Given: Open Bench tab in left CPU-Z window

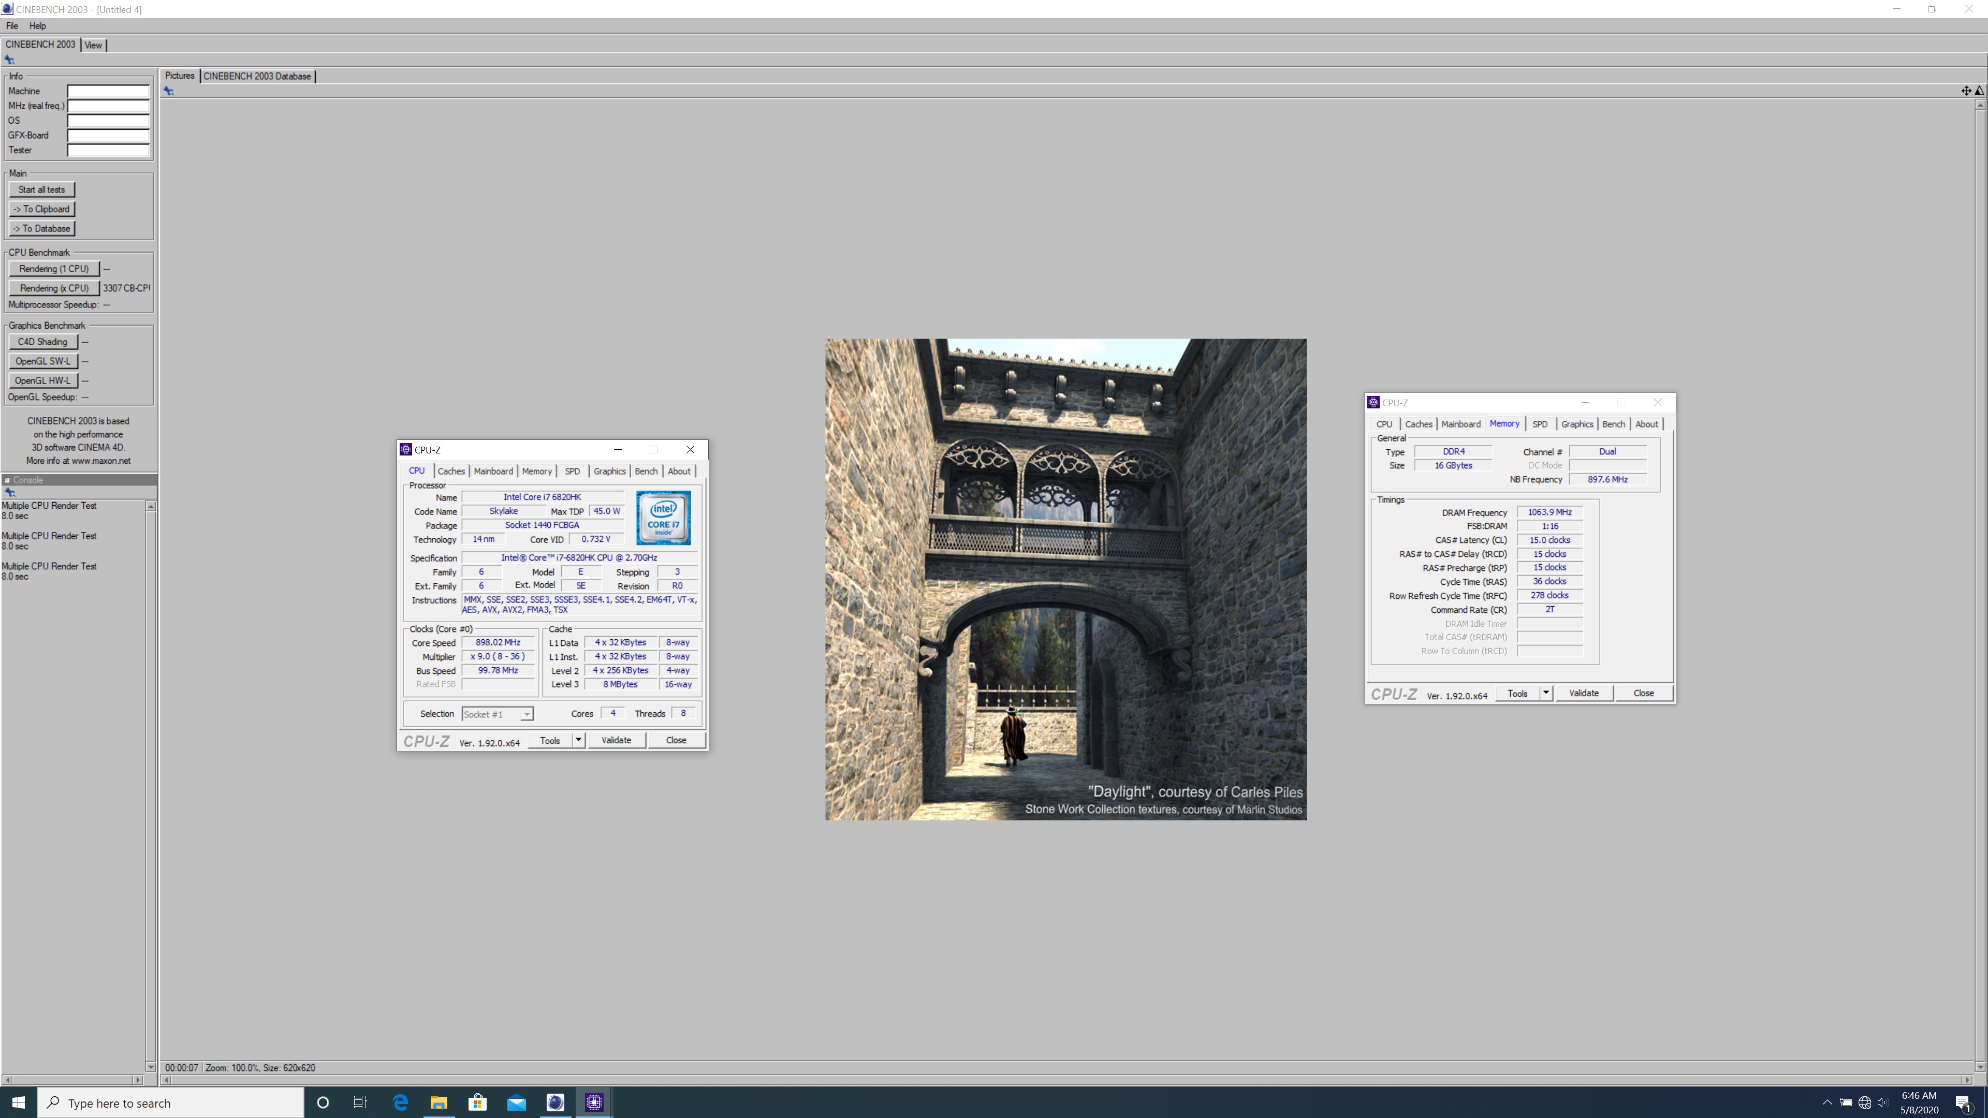Looking at the screenshot, I should [646, 472].
